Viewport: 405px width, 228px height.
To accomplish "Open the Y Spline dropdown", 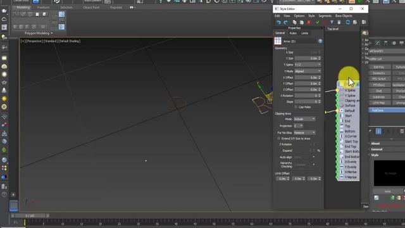I will click(x=308, y=65).
